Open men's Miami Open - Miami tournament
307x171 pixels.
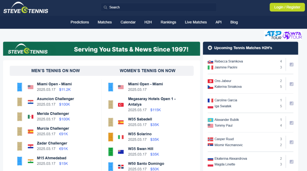click(54, 84)
